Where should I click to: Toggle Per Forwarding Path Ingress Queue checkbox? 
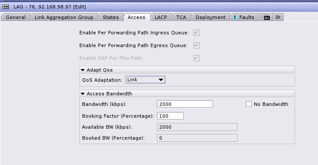(x=197, y=33)
